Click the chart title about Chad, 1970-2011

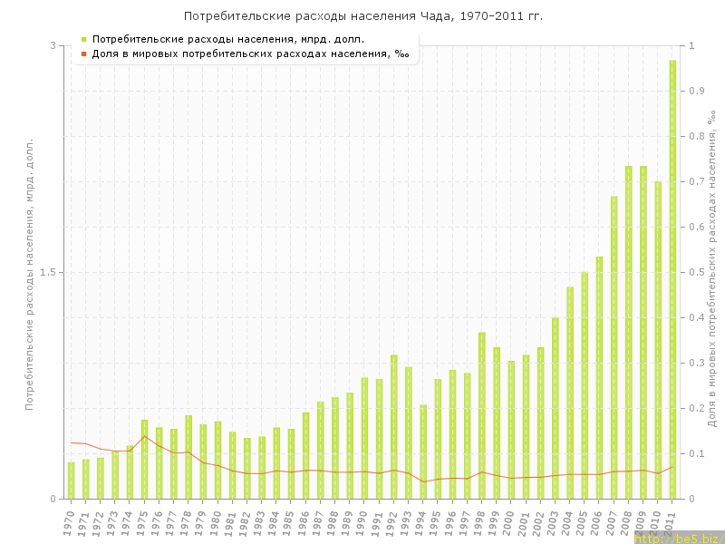363,16
